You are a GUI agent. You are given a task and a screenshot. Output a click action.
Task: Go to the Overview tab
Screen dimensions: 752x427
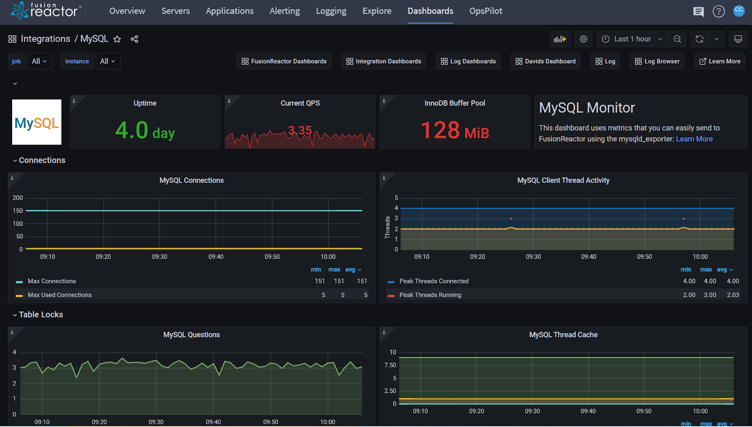click(127, 11)
